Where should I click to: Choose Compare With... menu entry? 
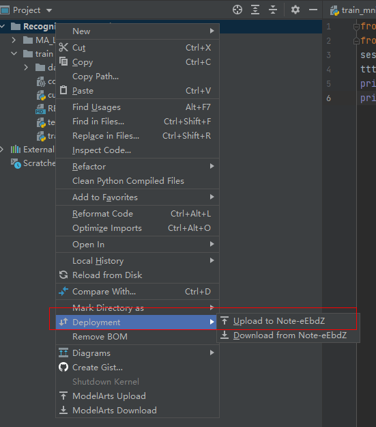137,291
